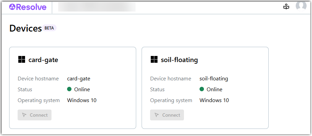Click Windows 10 text on soil-floating card

click(x=214, y=100)
